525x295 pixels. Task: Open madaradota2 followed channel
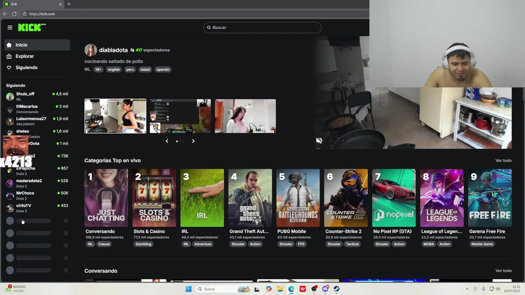37,183
